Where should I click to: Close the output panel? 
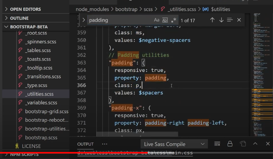(x=268, y=144)
